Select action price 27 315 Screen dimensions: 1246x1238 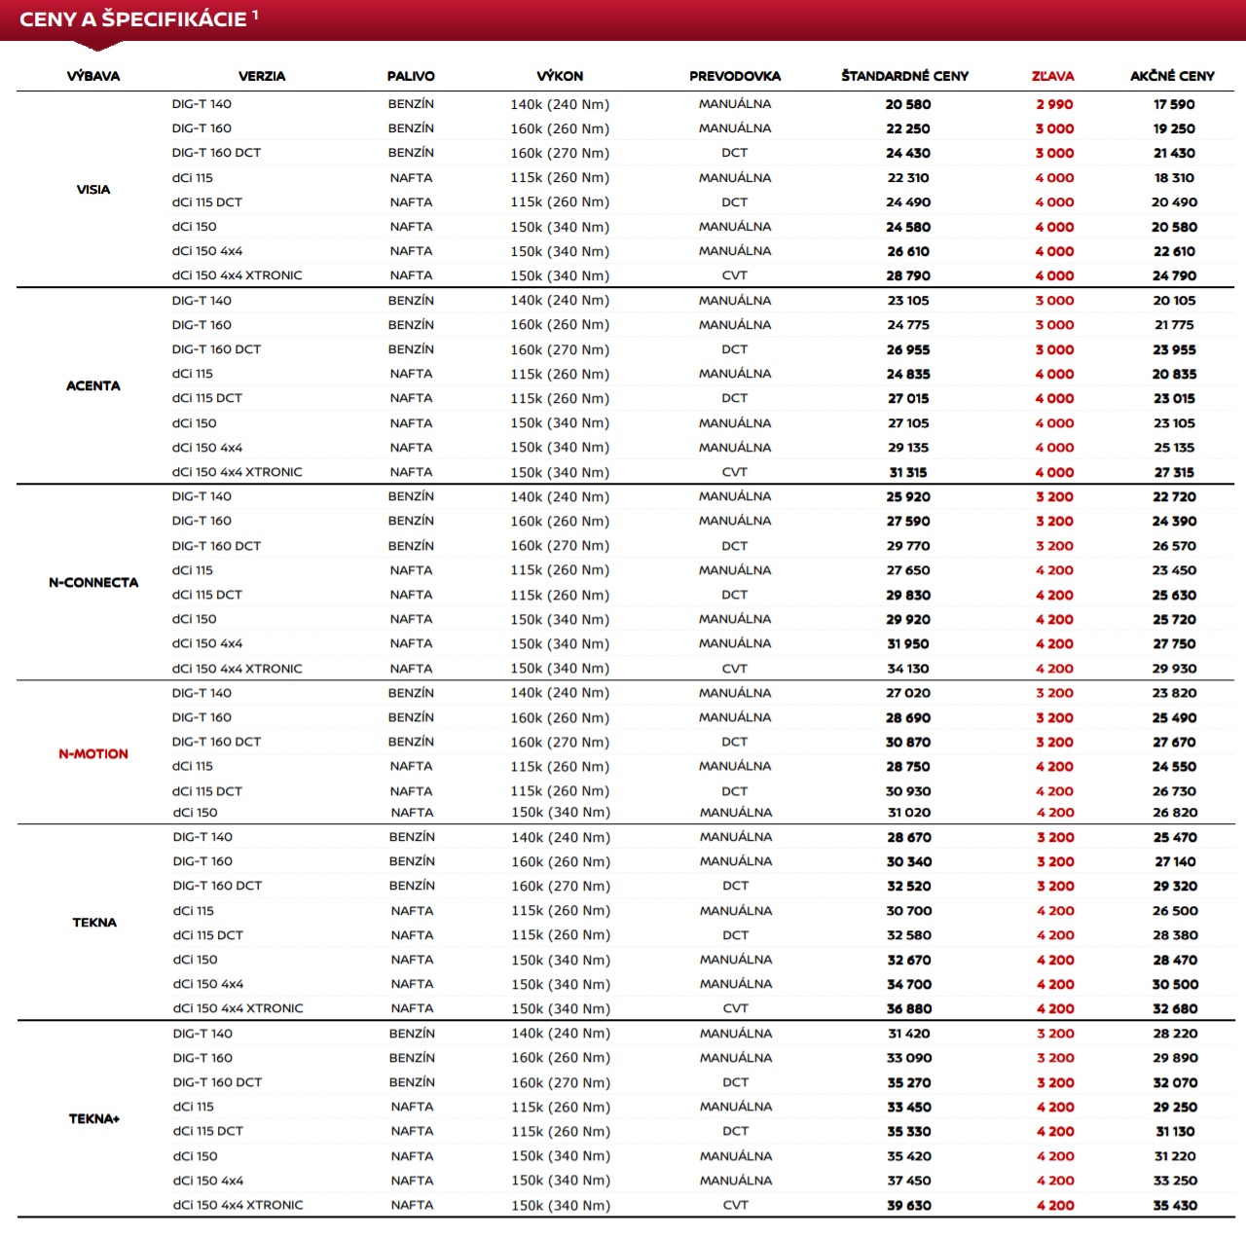(1174, 473)
